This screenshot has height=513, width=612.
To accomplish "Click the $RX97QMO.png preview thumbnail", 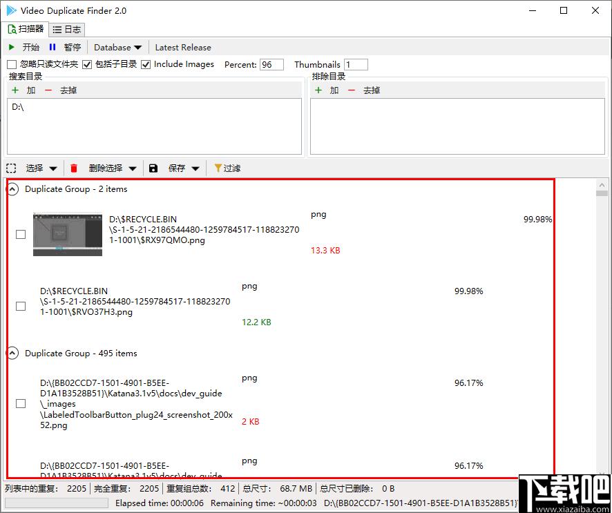I will tap(68, 234).
